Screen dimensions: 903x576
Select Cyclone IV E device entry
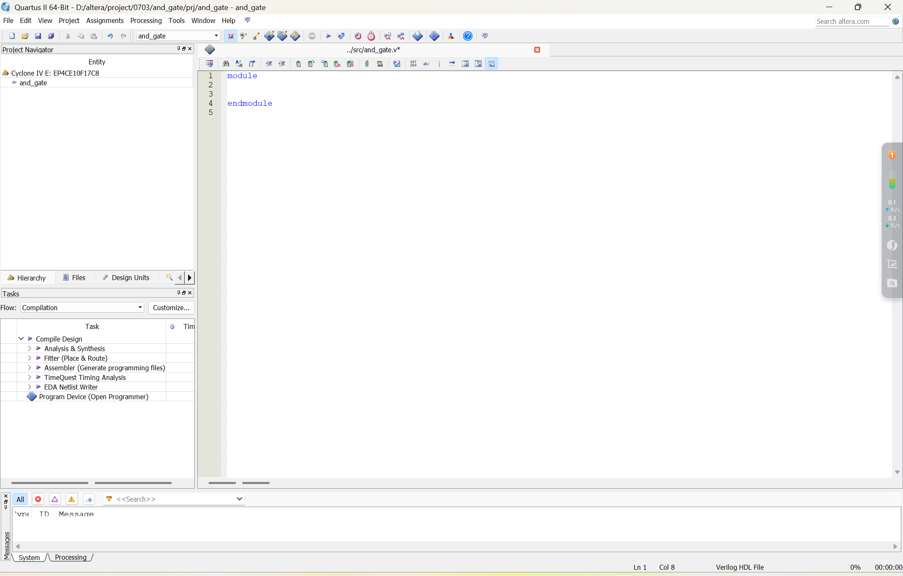[x=55, y=73]
